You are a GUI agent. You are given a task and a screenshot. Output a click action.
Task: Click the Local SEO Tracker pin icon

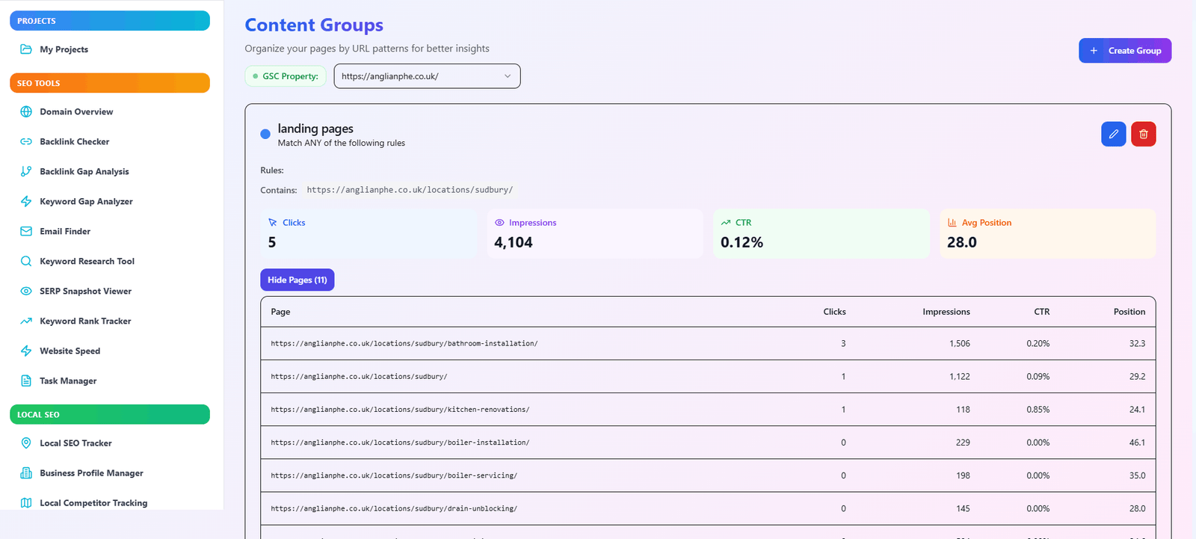[26, 443]
